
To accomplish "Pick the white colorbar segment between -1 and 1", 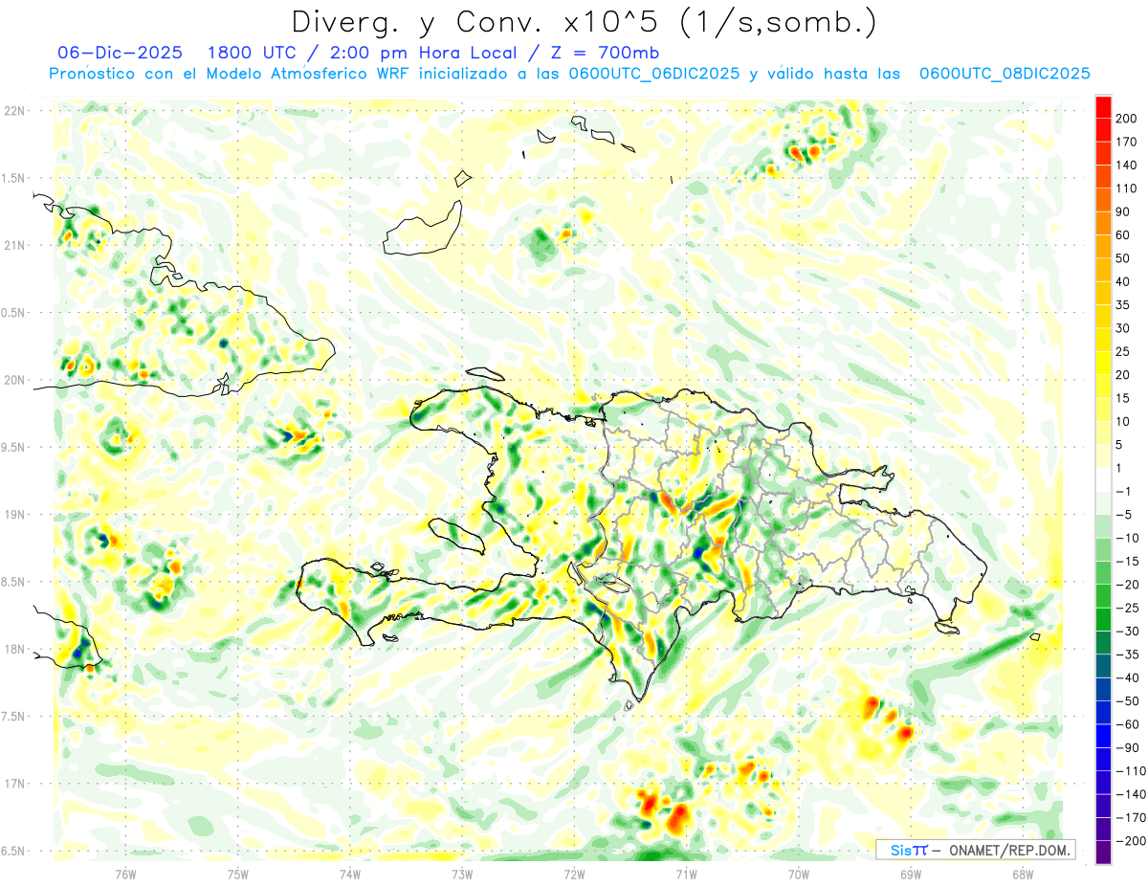I will 1103,480.
